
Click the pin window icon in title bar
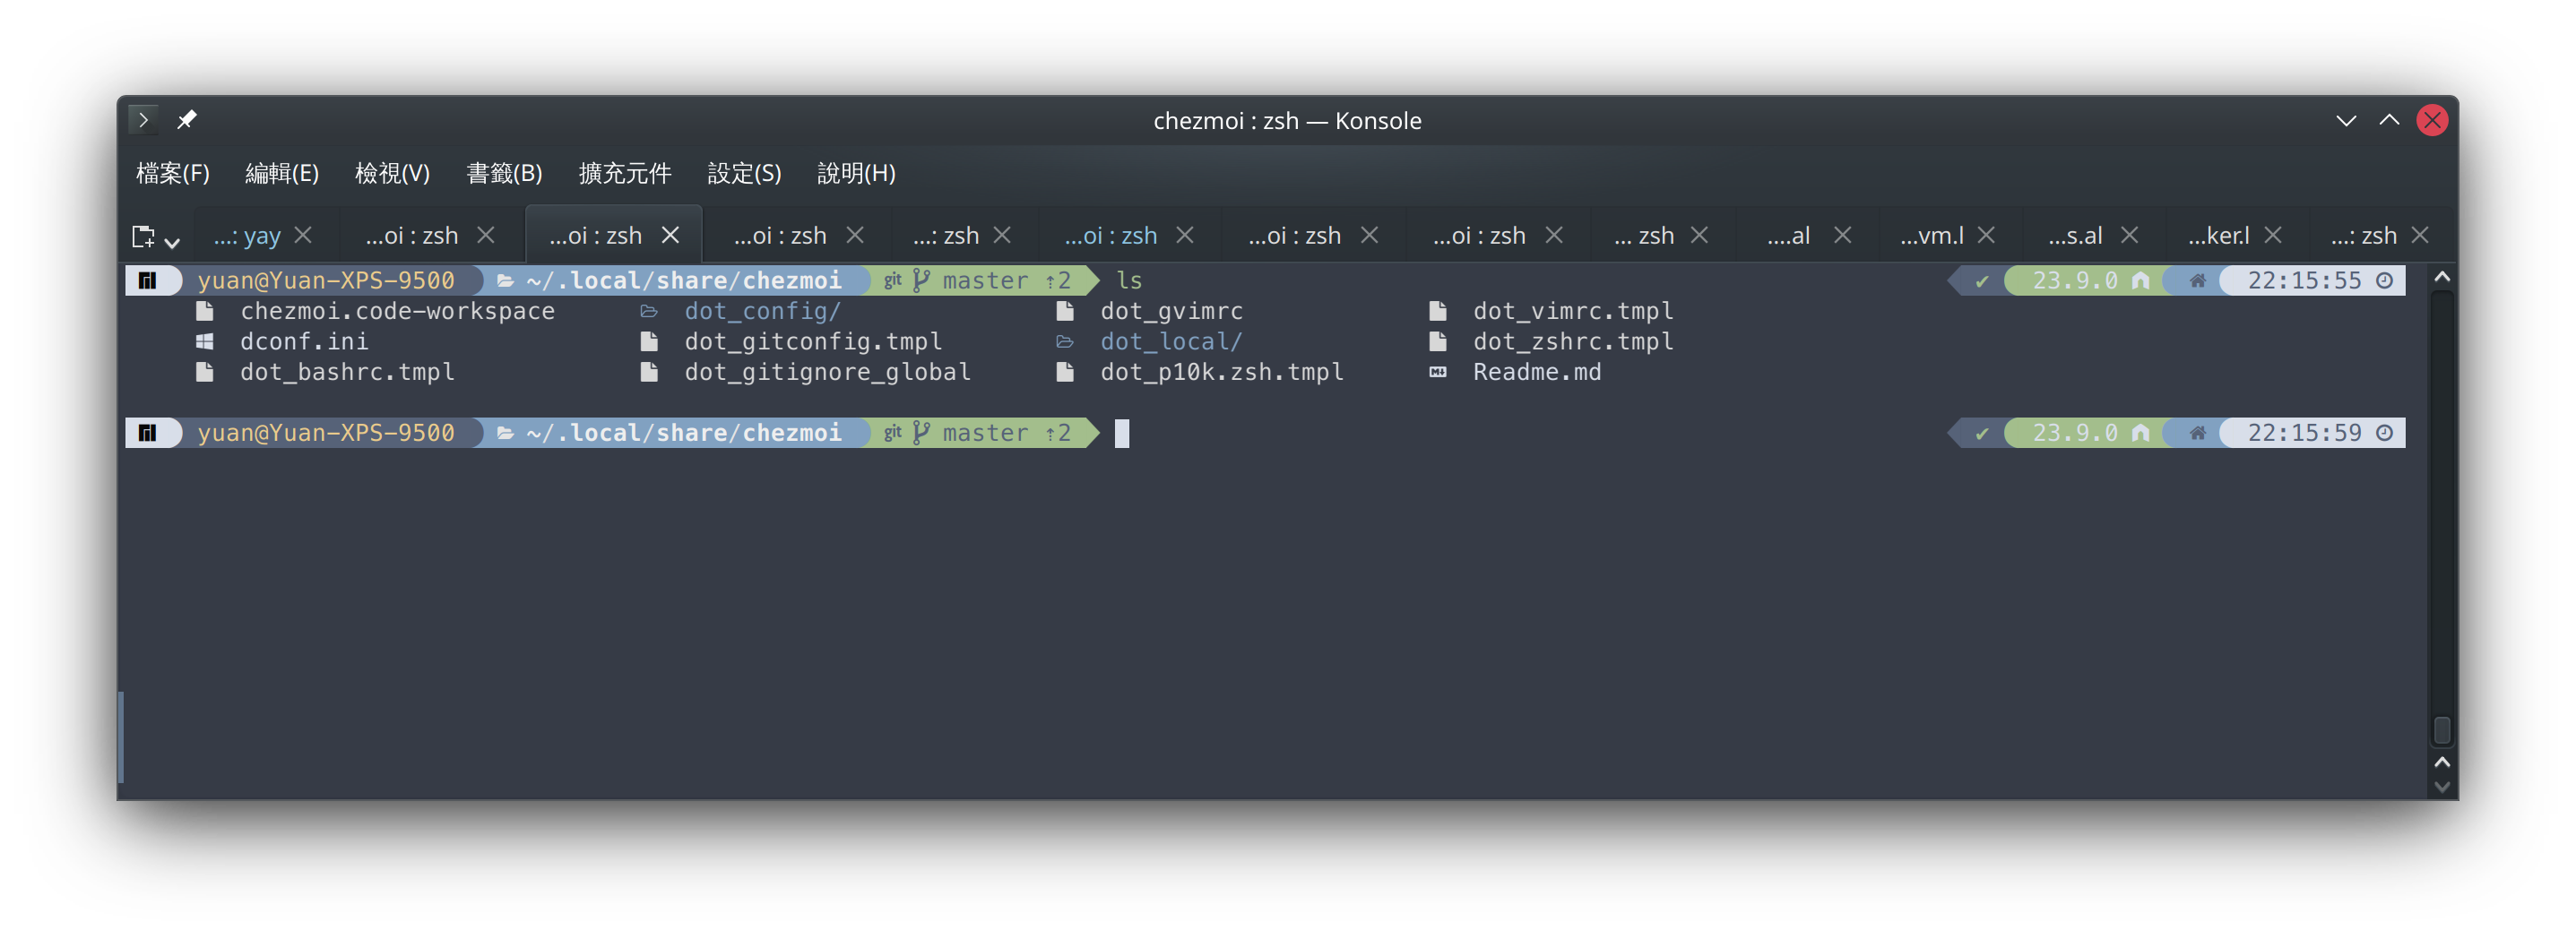(x=187, y=120)
